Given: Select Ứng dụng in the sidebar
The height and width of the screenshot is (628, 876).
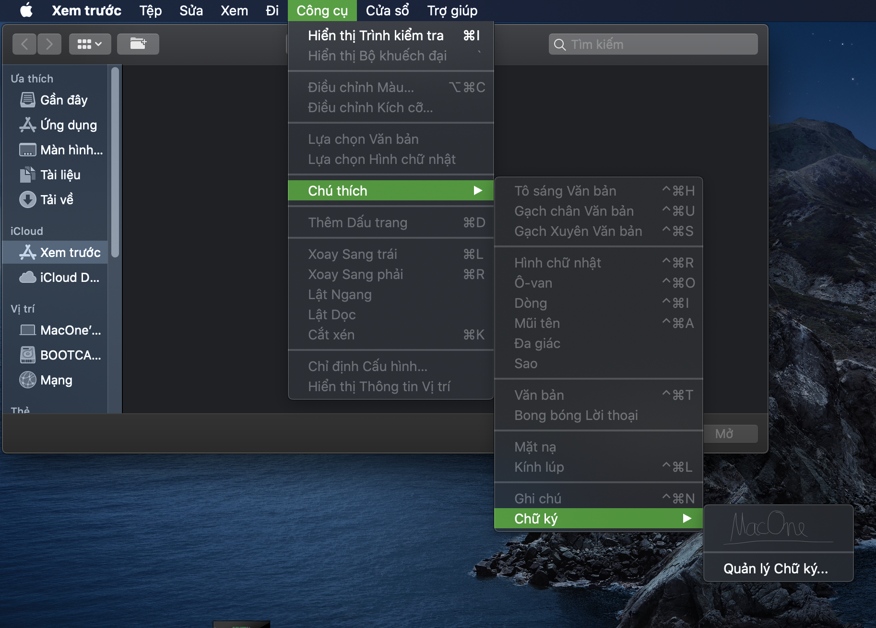Looking at the screenshot, I should coord(55,125).
